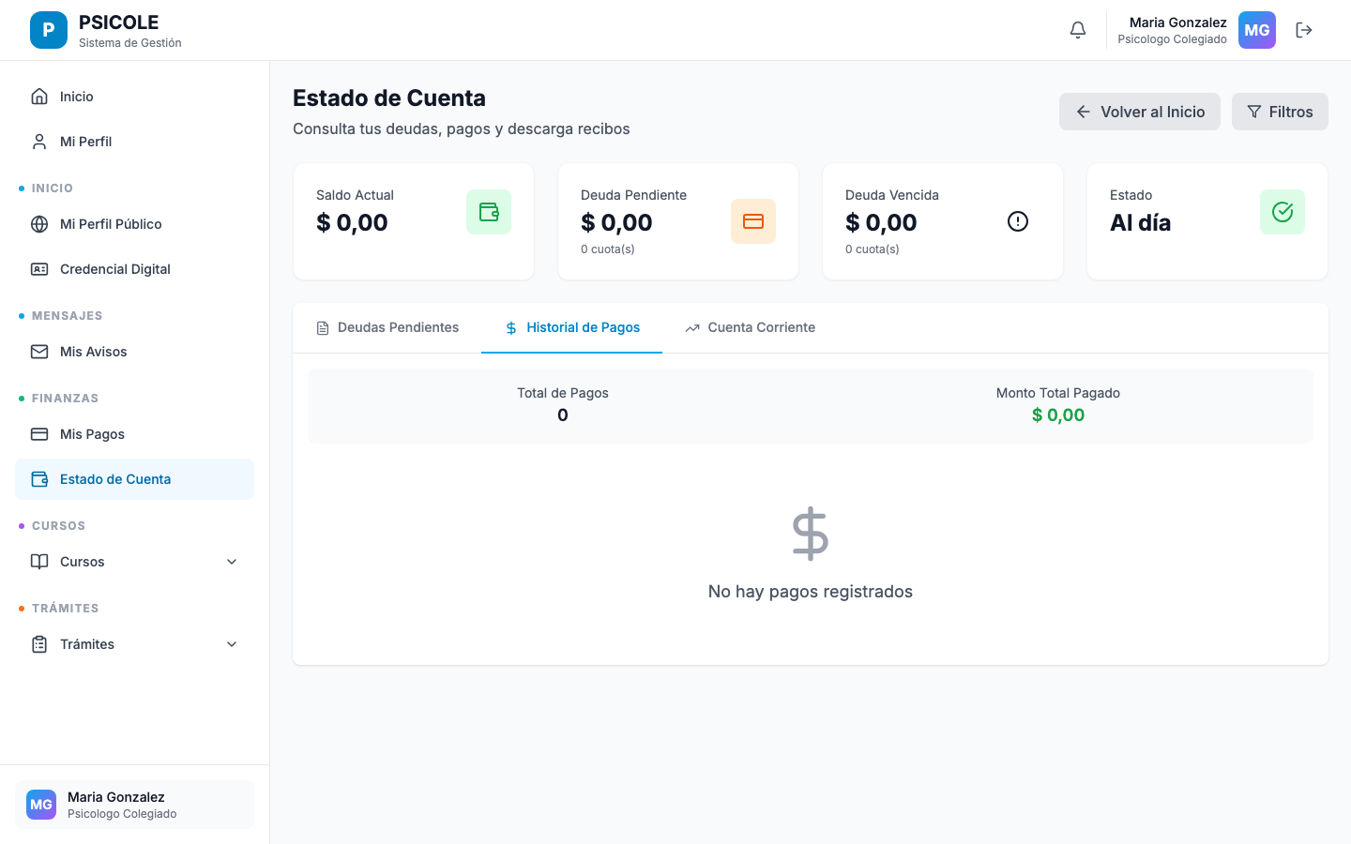Select Estado de Cuenta menu item

[x=134, y=479]
